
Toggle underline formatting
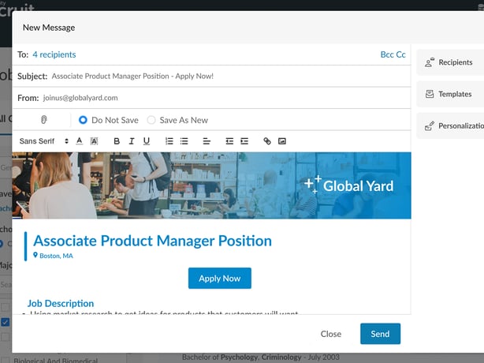click(147, 141)
